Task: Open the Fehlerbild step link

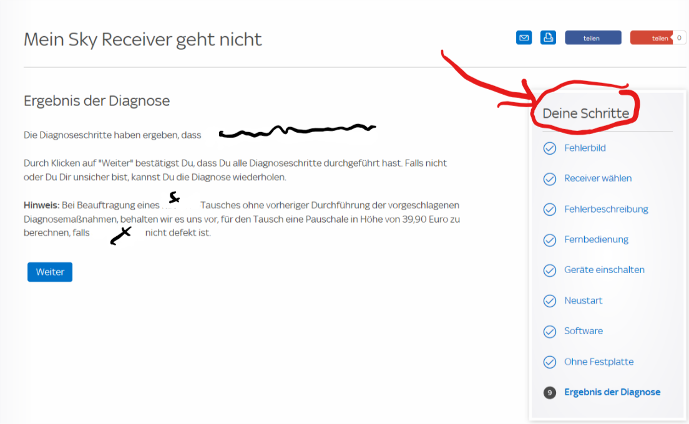Action: pos(585,148)
